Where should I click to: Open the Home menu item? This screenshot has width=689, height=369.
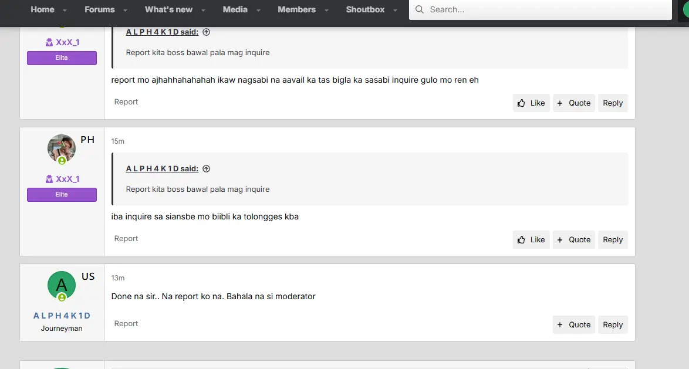(x=43, y=9)
